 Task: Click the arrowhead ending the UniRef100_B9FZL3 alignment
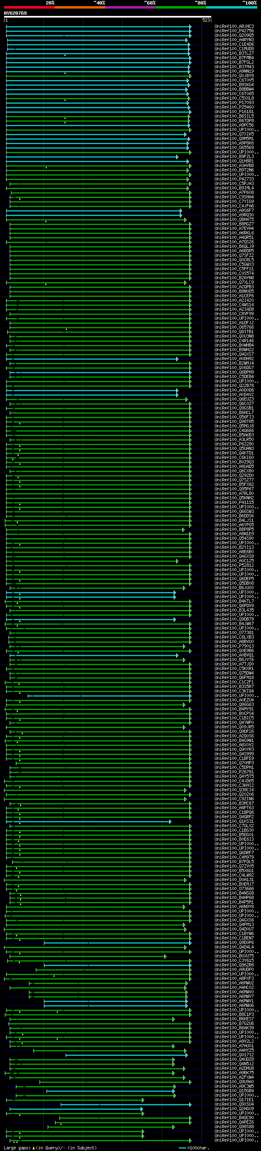click(177, 157)
